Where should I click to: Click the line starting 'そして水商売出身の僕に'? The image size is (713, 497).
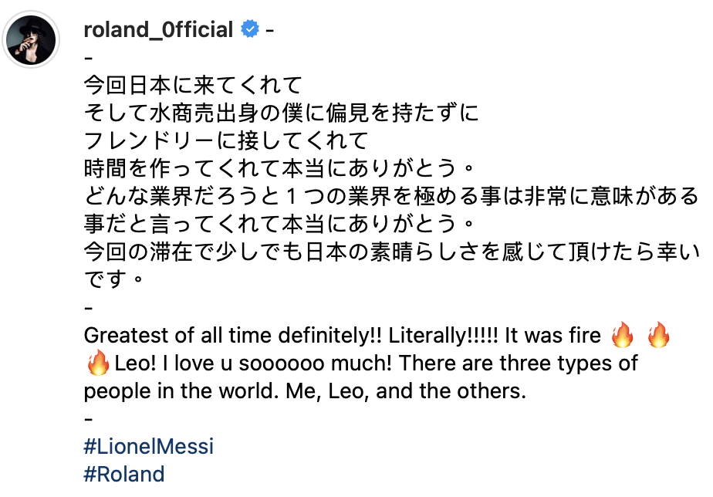pyautogui.click(x=281, y=113)
